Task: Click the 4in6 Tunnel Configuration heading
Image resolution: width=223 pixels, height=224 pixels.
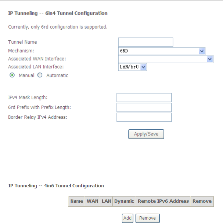Action: click(x=56, y=186)
